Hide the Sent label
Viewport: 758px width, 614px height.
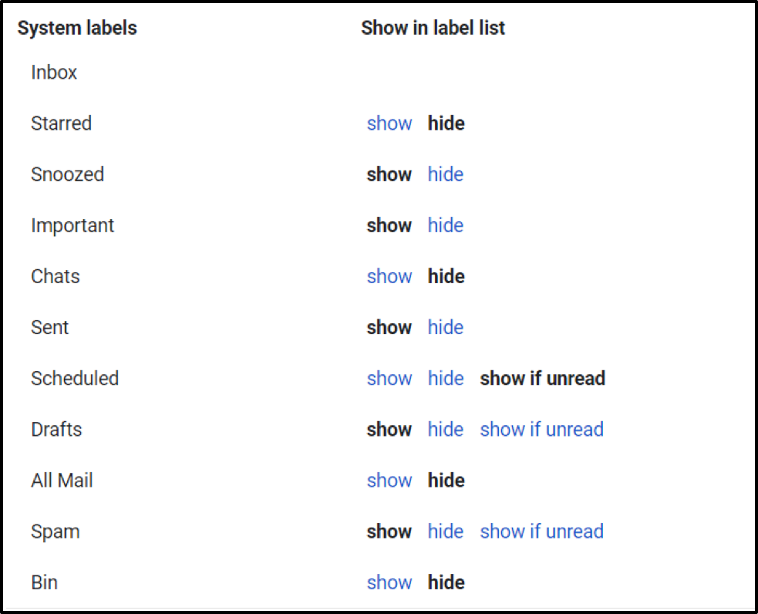tap(446, 327)
